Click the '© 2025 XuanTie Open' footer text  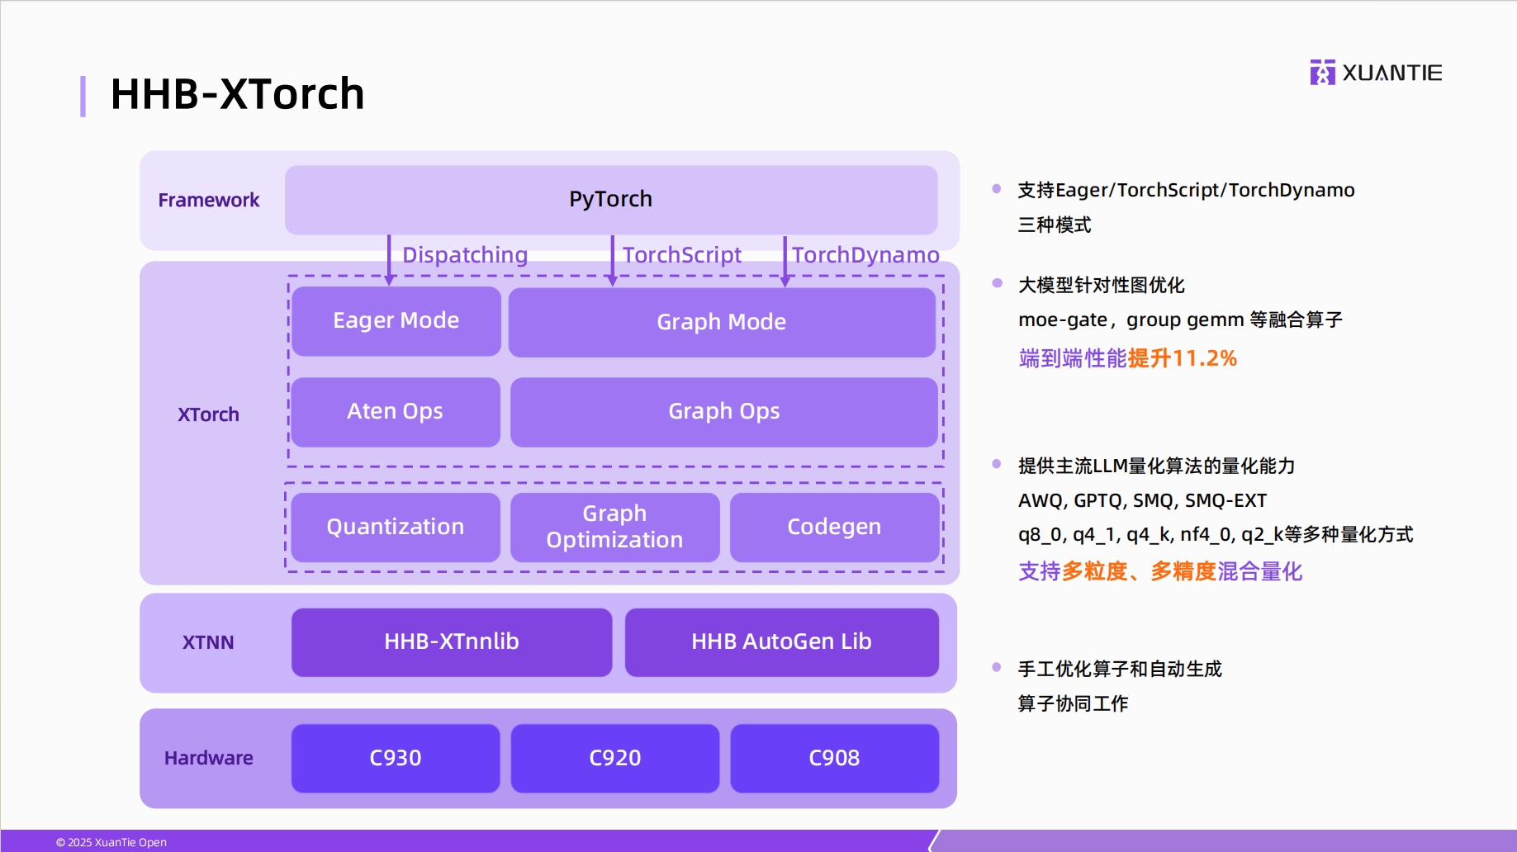tap(111, 842)
